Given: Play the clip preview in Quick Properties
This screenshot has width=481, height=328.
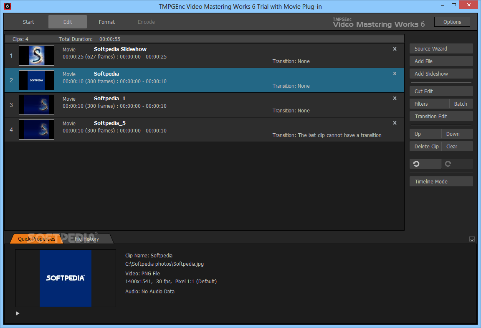Looking at the screenshot, I should click(x=18, y=313).
